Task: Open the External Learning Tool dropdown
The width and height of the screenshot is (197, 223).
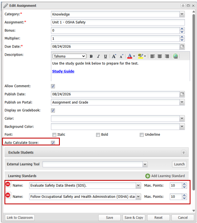Action: pyautogui.click(x=145, y=164)
